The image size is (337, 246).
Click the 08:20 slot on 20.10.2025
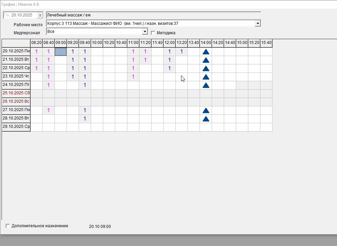(x=36, y=52)
